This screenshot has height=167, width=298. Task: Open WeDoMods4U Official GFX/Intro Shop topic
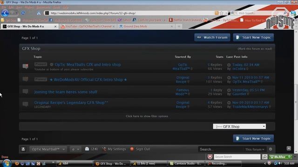click(88, 80)
